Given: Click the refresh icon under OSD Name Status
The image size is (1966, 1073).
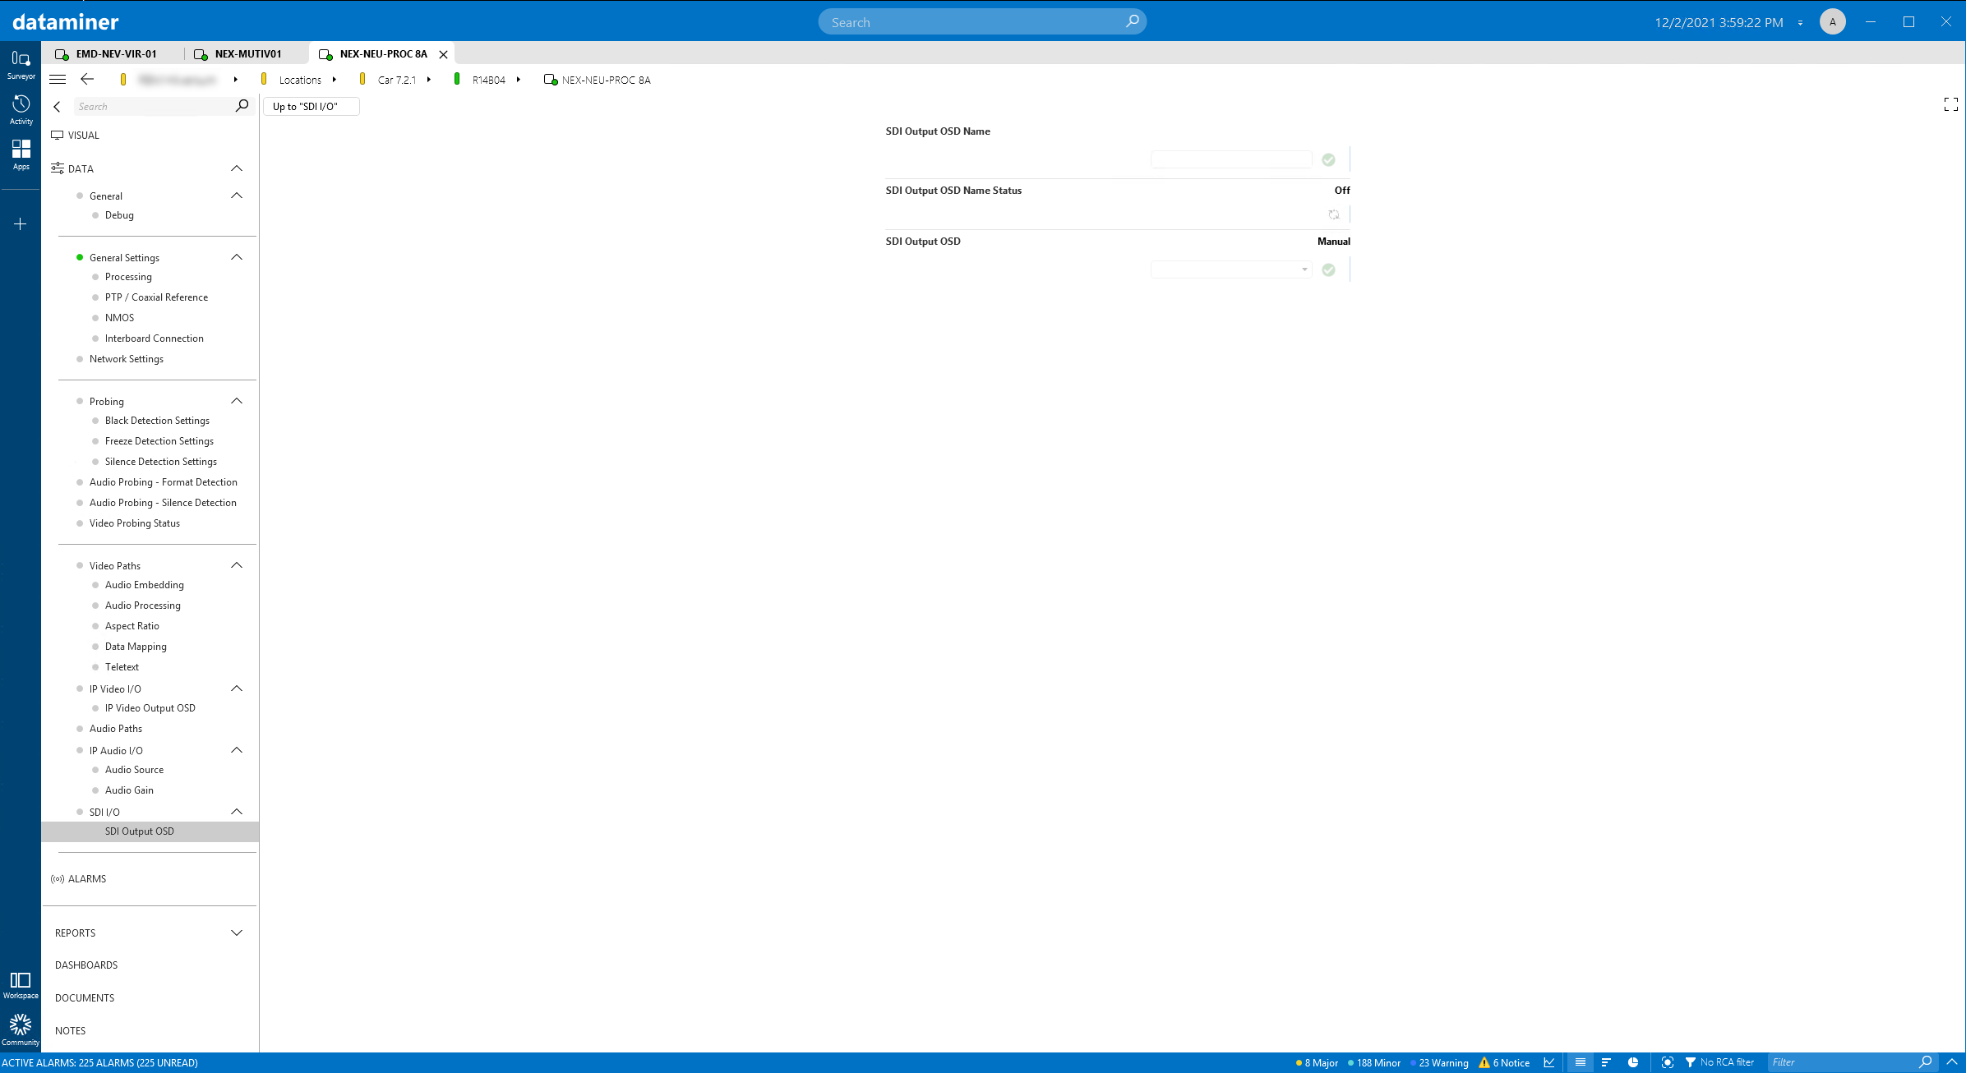Looking at the screenshot, I should click(x=1333, y=214).
